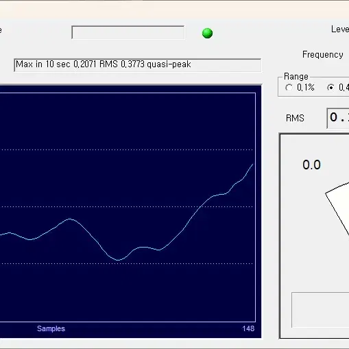Click the upper dotted gridline in the graph

(x=126, y=150)
